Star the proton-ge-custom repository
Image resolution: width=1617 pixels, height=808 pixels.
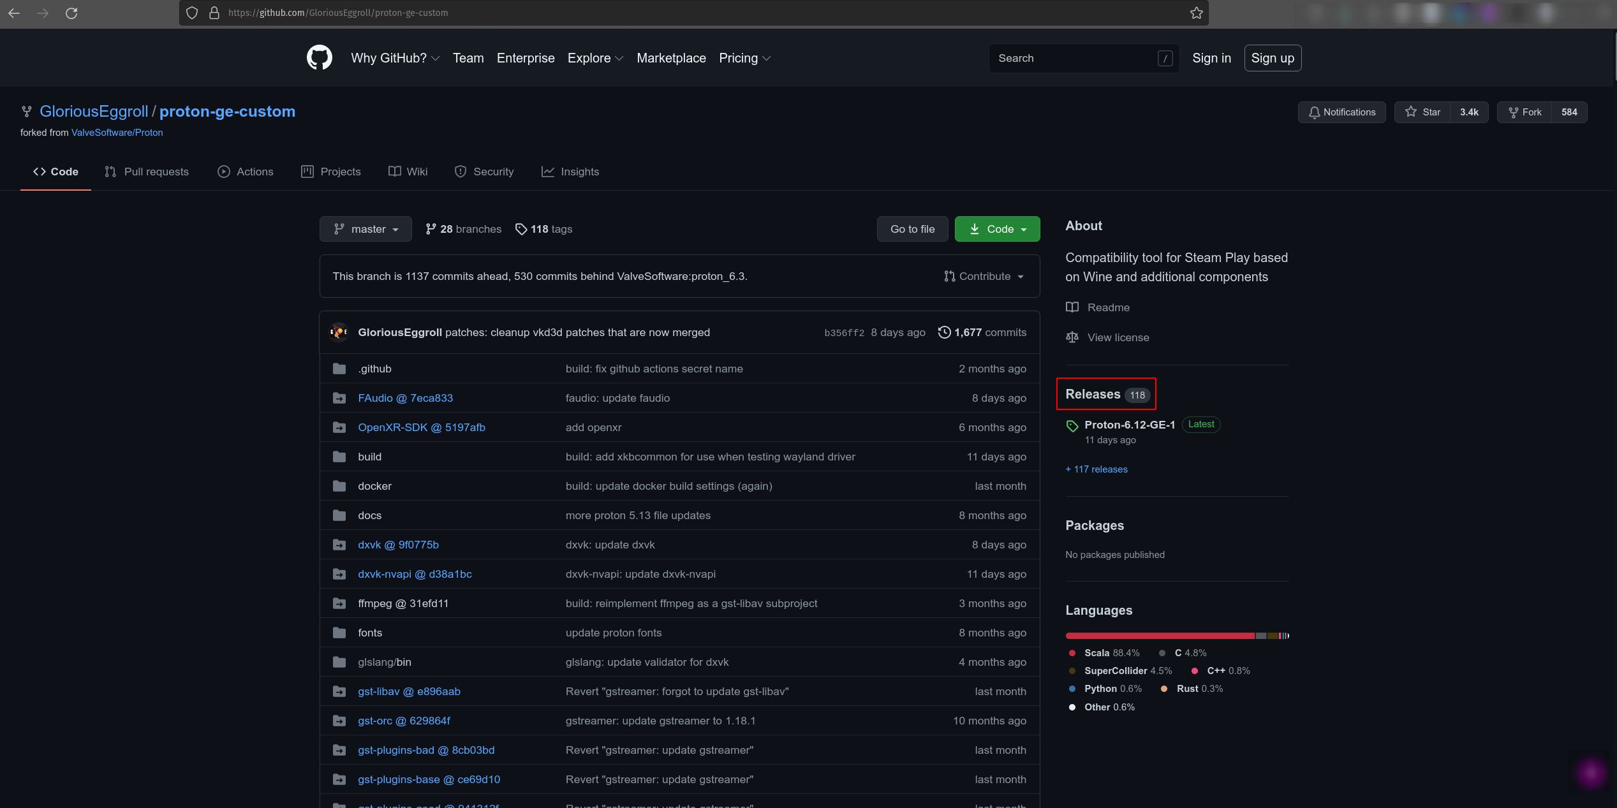coord(1422,112)
